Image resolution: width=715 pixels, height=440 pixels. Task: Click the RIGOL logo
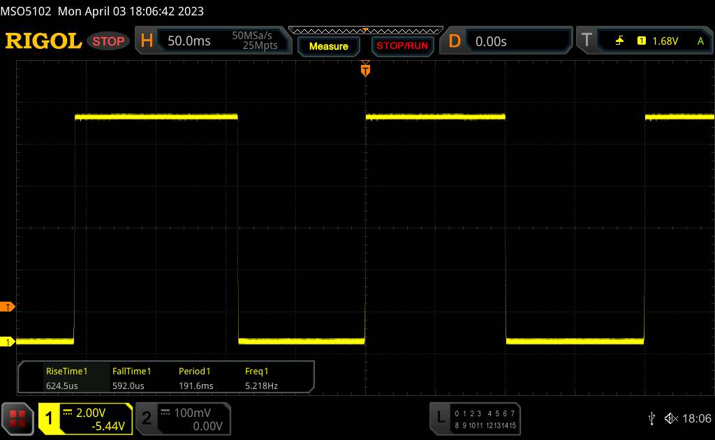[43, 41]
